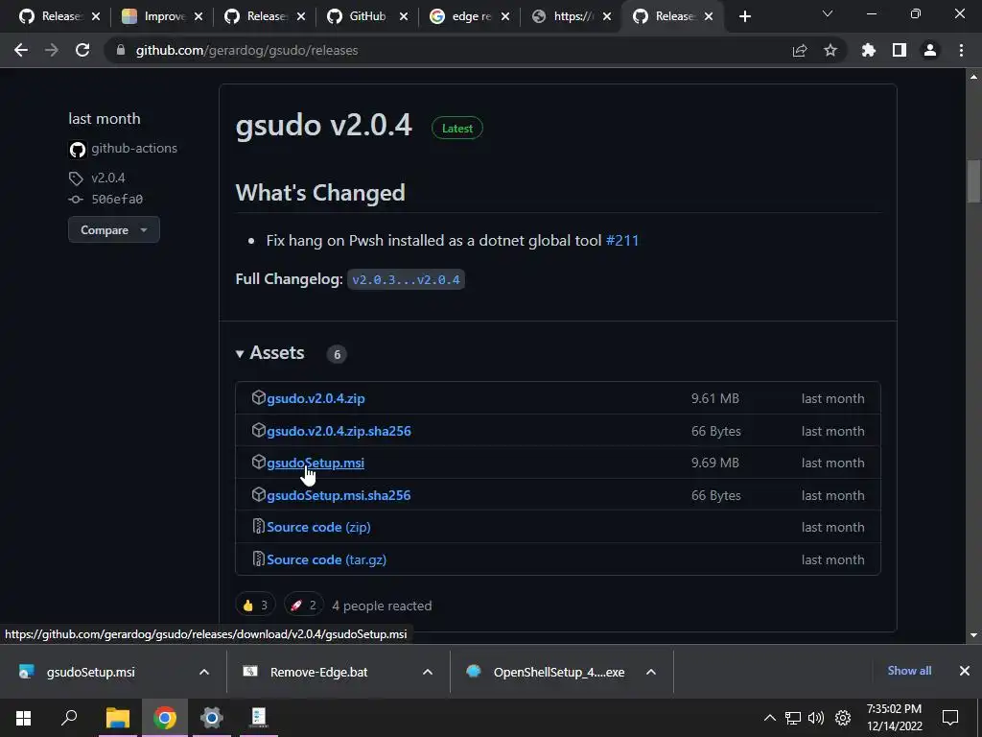Viewport: 982px width, 737px height.
Task: Bookmark this page with the star icon
Action: 830,50
